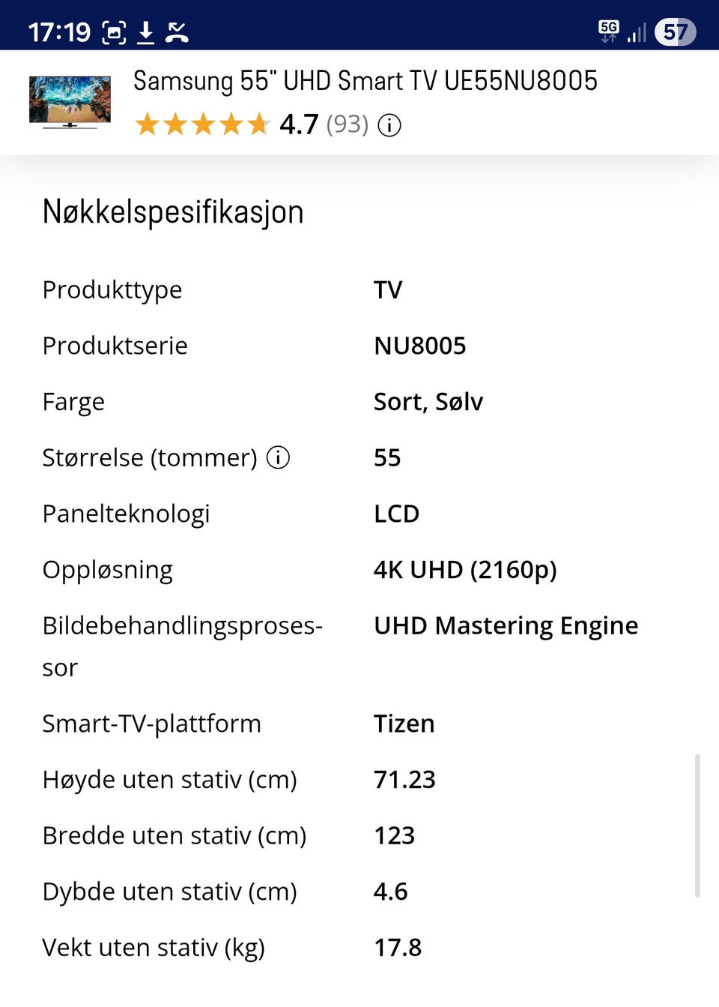Select the UHD Mastering Engine value

[x=506, y=625]
